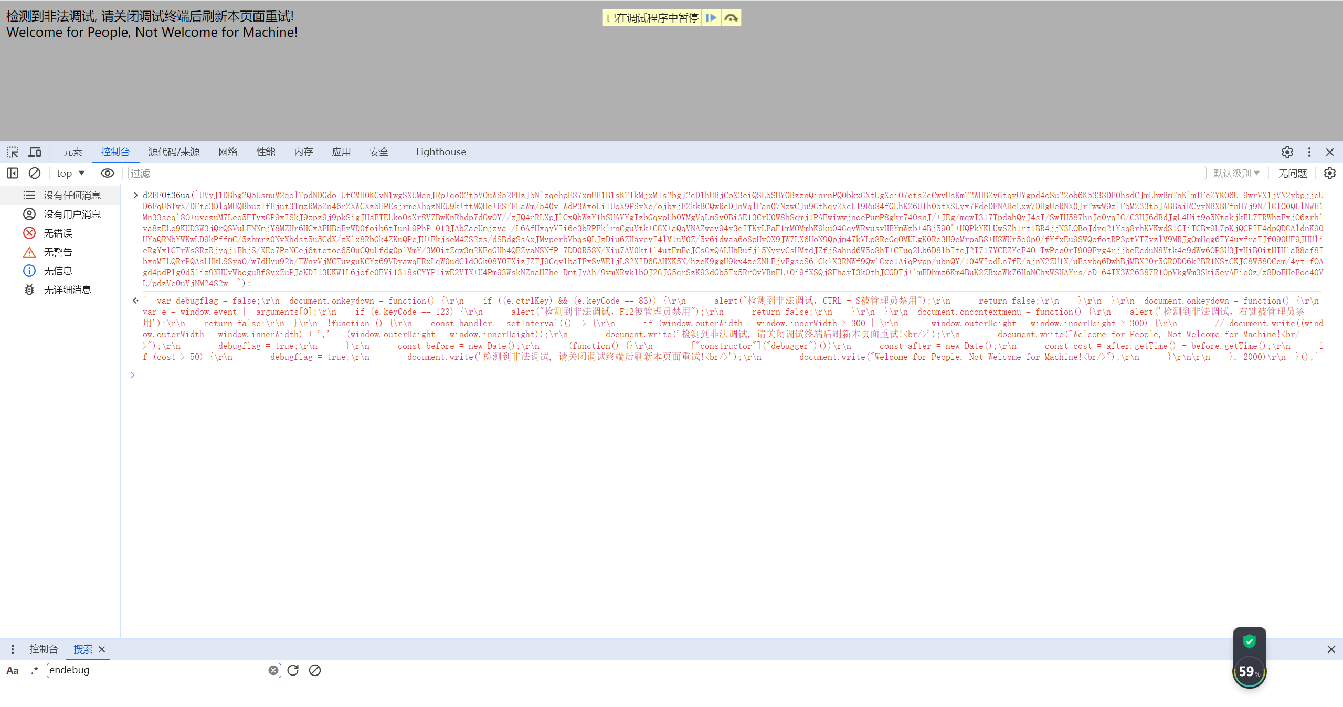The width and height of the screenshot is (1343, 707).
Task: Toggle the live expression eye icon
Action: (x=108, y=173)
